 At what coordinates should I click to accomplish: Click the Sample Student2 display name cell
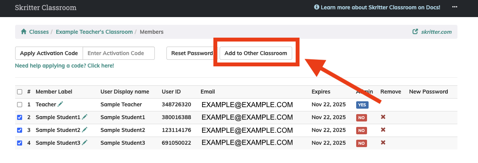(123, 130)
